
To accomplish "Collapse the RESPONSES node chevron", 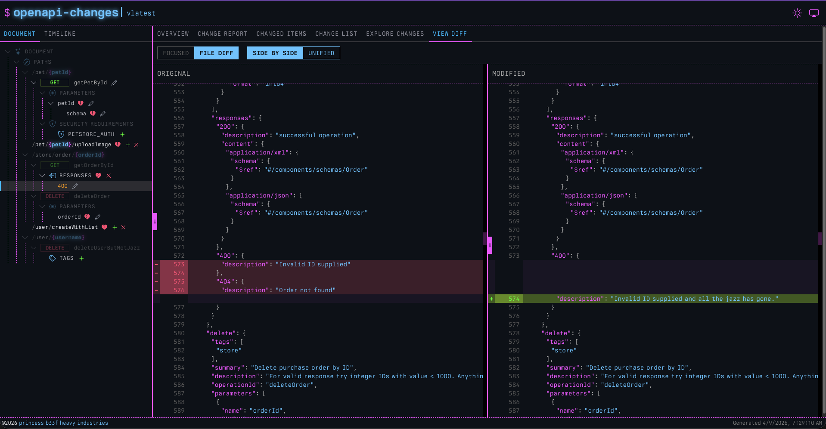I will click(42, 176).
